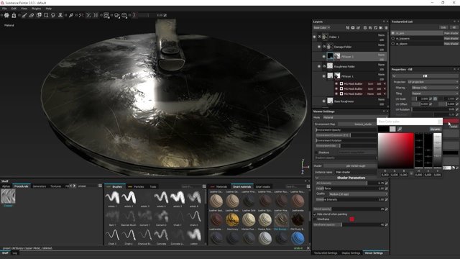Add a paint effect via first Layers toolbar icon
This screenshot has height=259, width=460.
tap(347, 27)
